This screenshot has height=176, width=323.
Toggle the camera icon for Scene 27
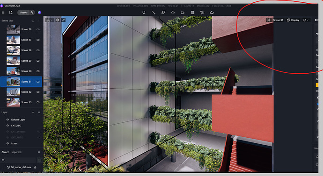click(38, 40)
